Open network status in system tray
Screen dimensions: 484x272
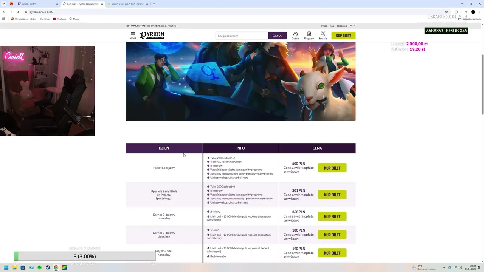pos(456,267)
